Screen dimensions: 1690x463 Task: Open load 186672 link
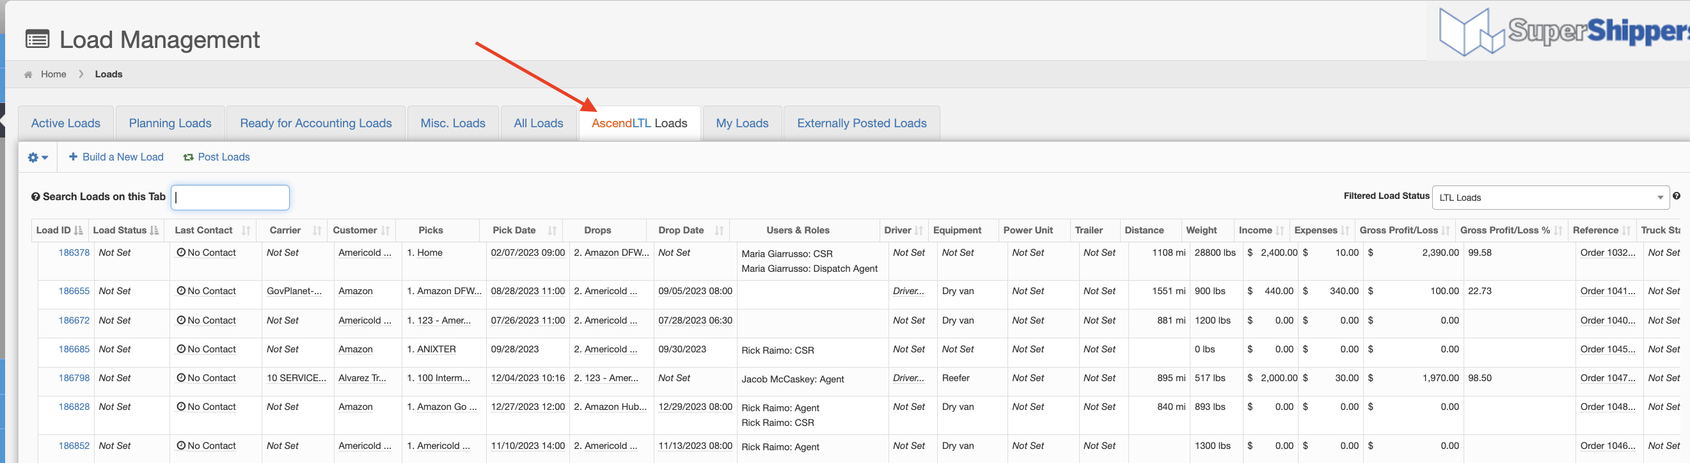coord(74,320)
